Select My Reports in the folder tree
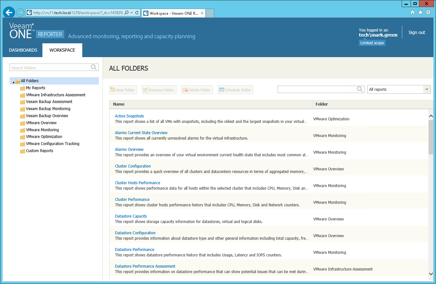The width and height of the screenshot is (436, 284). pos(36,88)
